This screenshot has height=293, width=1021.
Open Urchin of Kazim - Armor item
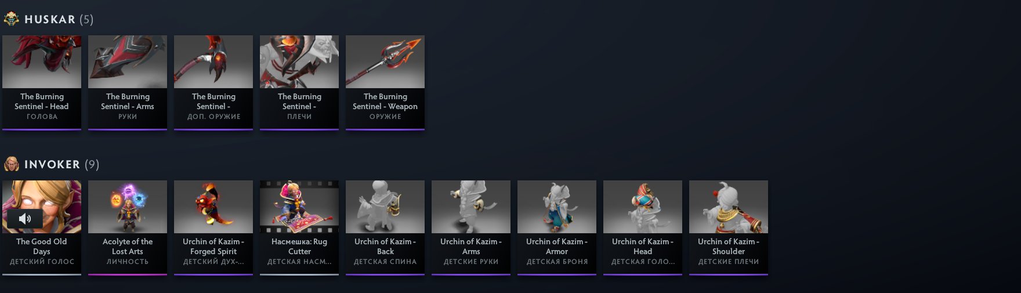tap(557, 228)
